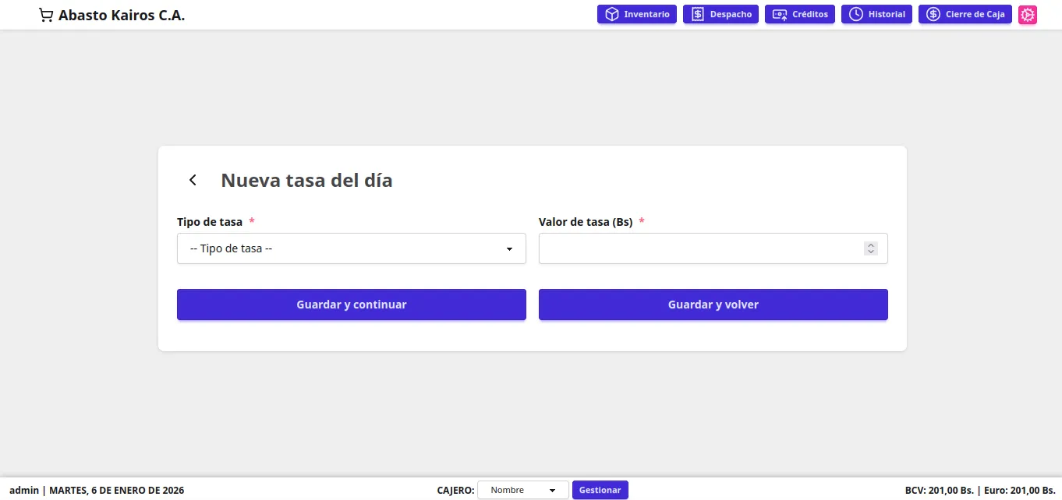Screen dimensions: 1062x500
Task: Increase Valor de tasa with the up stepper
Action: (x=871, y=245)
